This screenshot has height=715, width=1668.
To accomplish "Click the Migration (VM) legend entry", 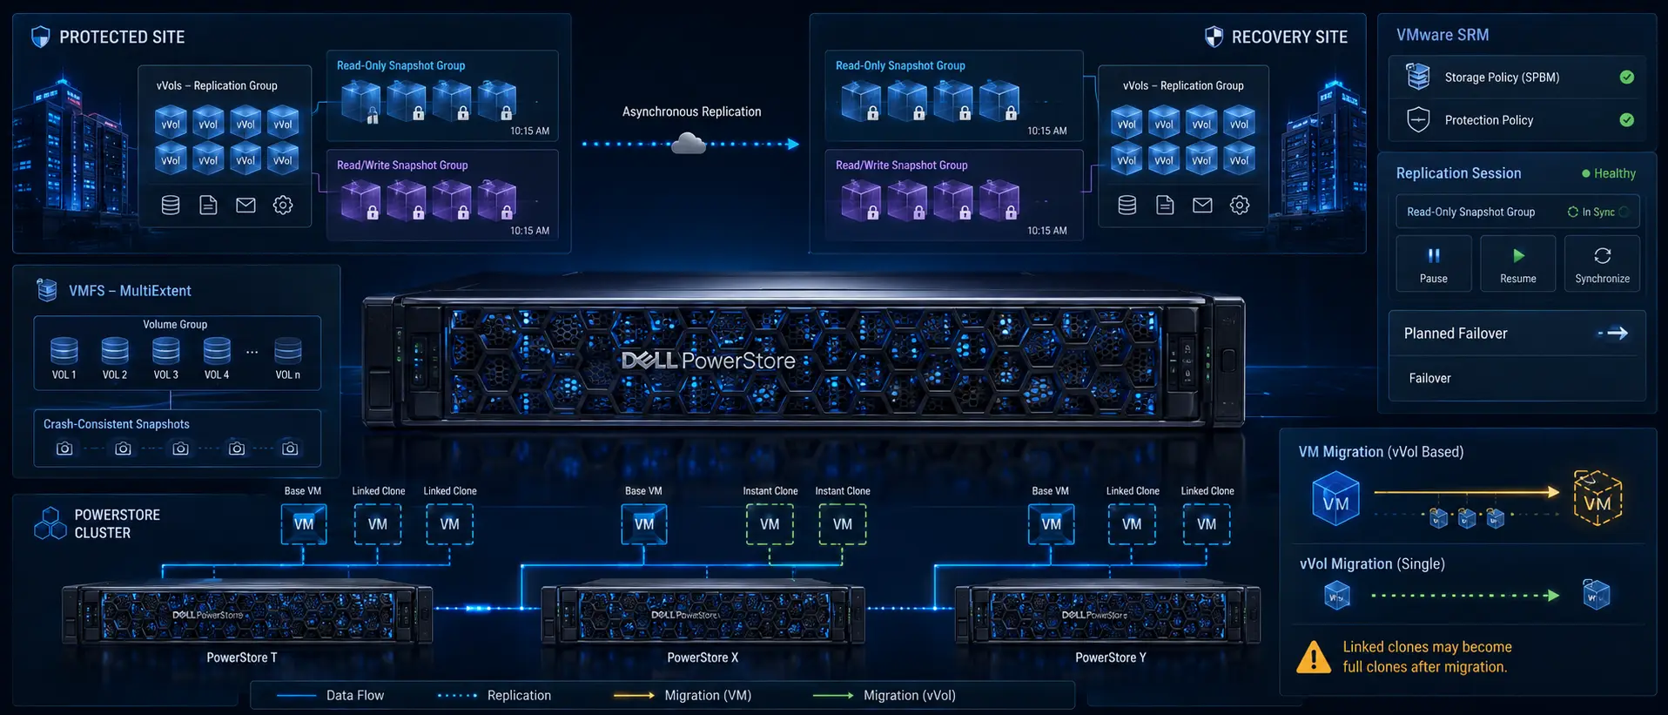I will coord(683,695).
